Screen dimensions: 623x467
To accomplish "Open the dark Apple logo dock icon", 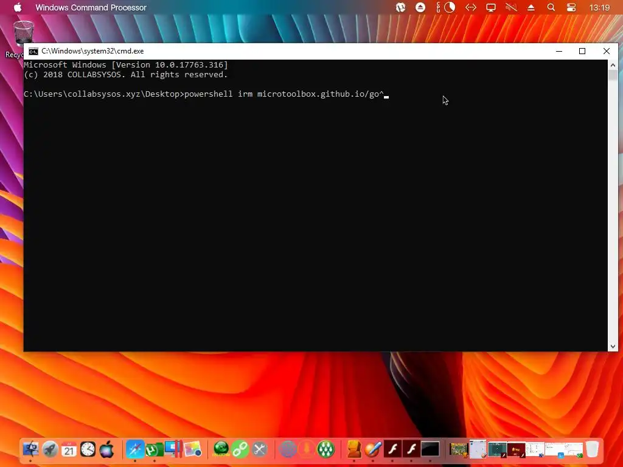I will (106, 449).
